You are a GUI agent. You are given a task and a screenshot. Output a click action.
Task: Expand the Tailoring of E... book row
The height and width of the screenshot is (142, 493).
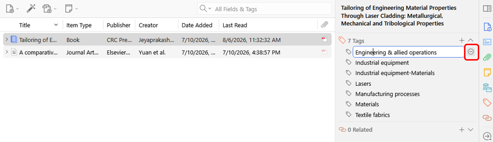(x=7, y=39)
